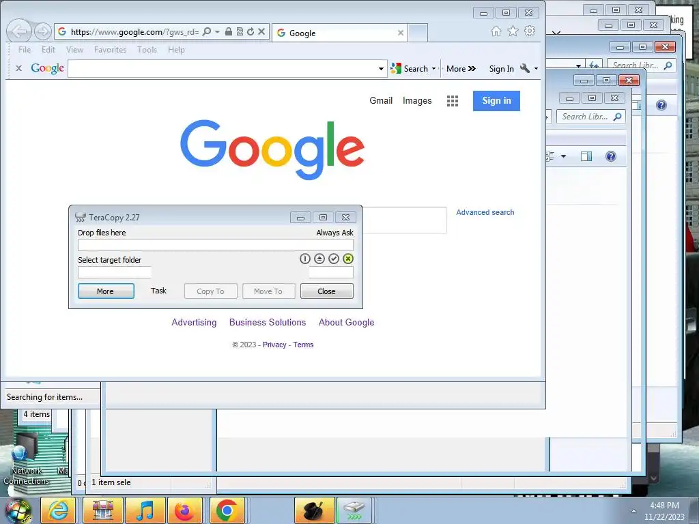Open Firefox from the taskbar
699x524 pixels.
coord(184,510)
